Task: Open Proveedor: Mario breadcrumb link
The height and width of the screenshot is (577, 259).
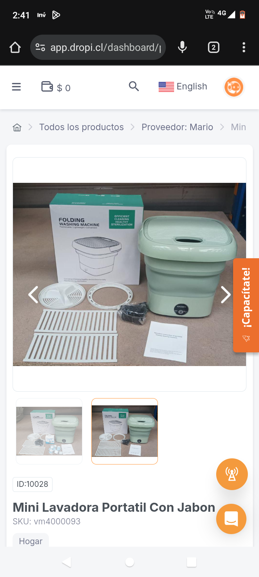Action: point(177,127)
